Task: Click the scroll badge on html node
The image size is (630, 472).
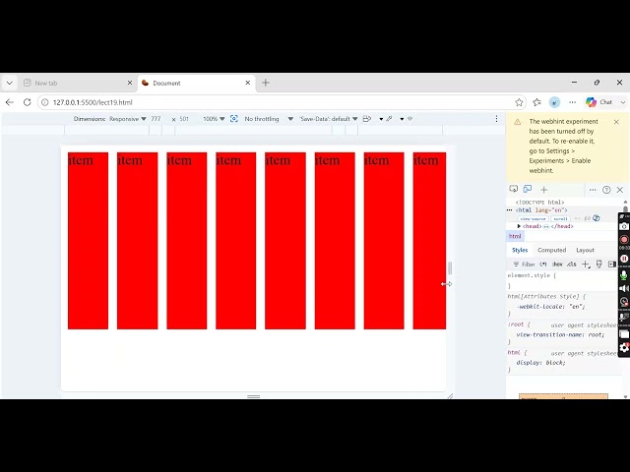Action: coord(560,218)
